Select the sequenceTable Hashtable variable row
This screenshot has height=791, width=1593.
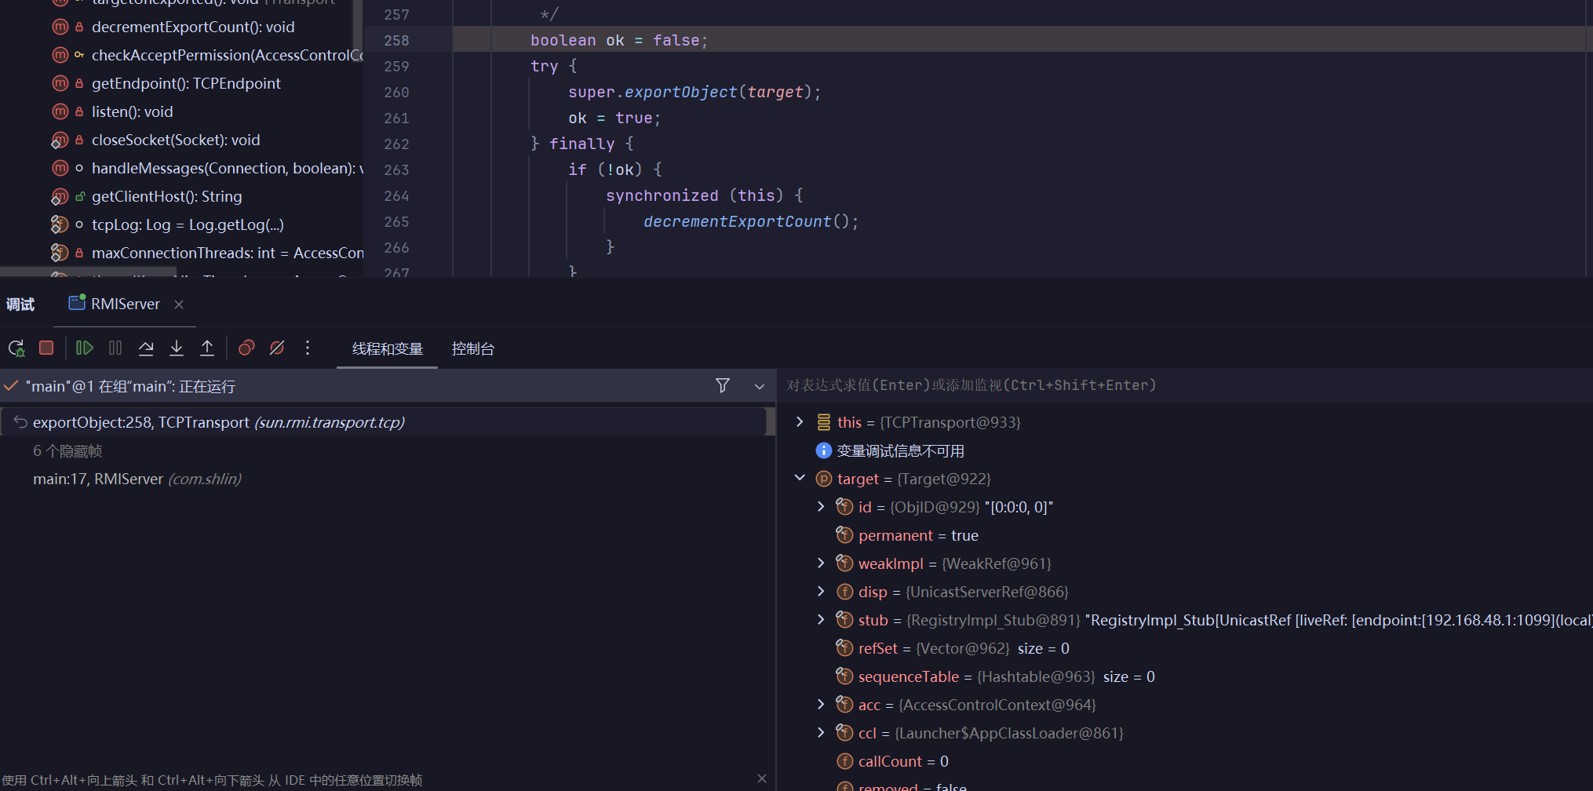[x=1006, y=676]
